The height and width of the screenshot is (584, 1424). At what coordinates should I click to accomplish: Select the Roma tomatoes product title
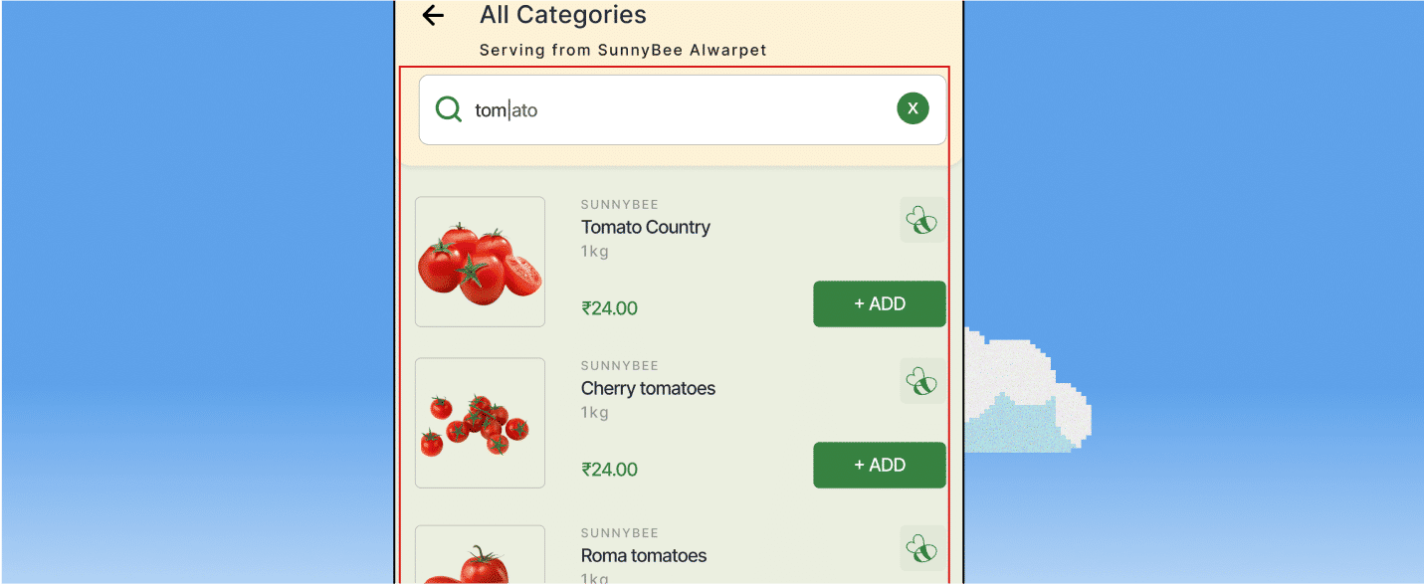644,555
